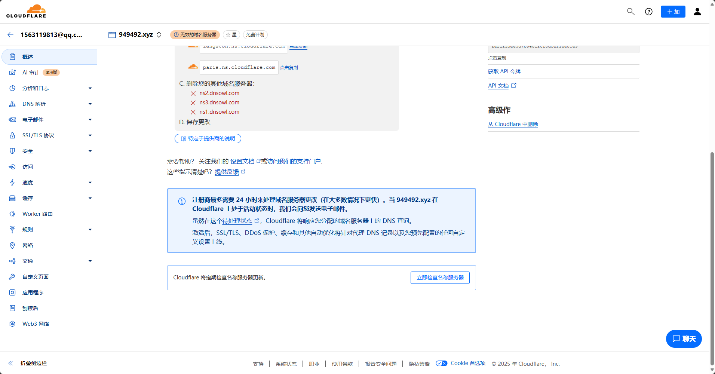Click the Cloudflare logo
The image size is (715, 374).
click(26, 11)
